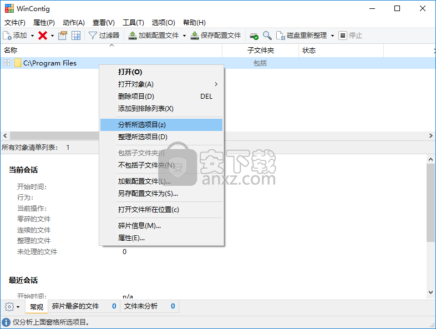
Task: Click the red X remove icon
Action: tap(43, 36)
